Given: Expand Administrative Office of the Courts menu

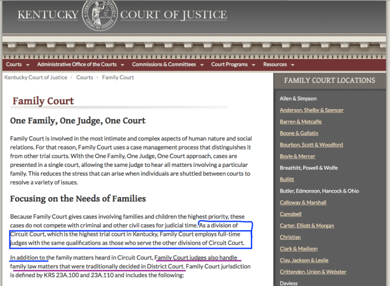Looking at the screenshot, I should pos(80,65).
